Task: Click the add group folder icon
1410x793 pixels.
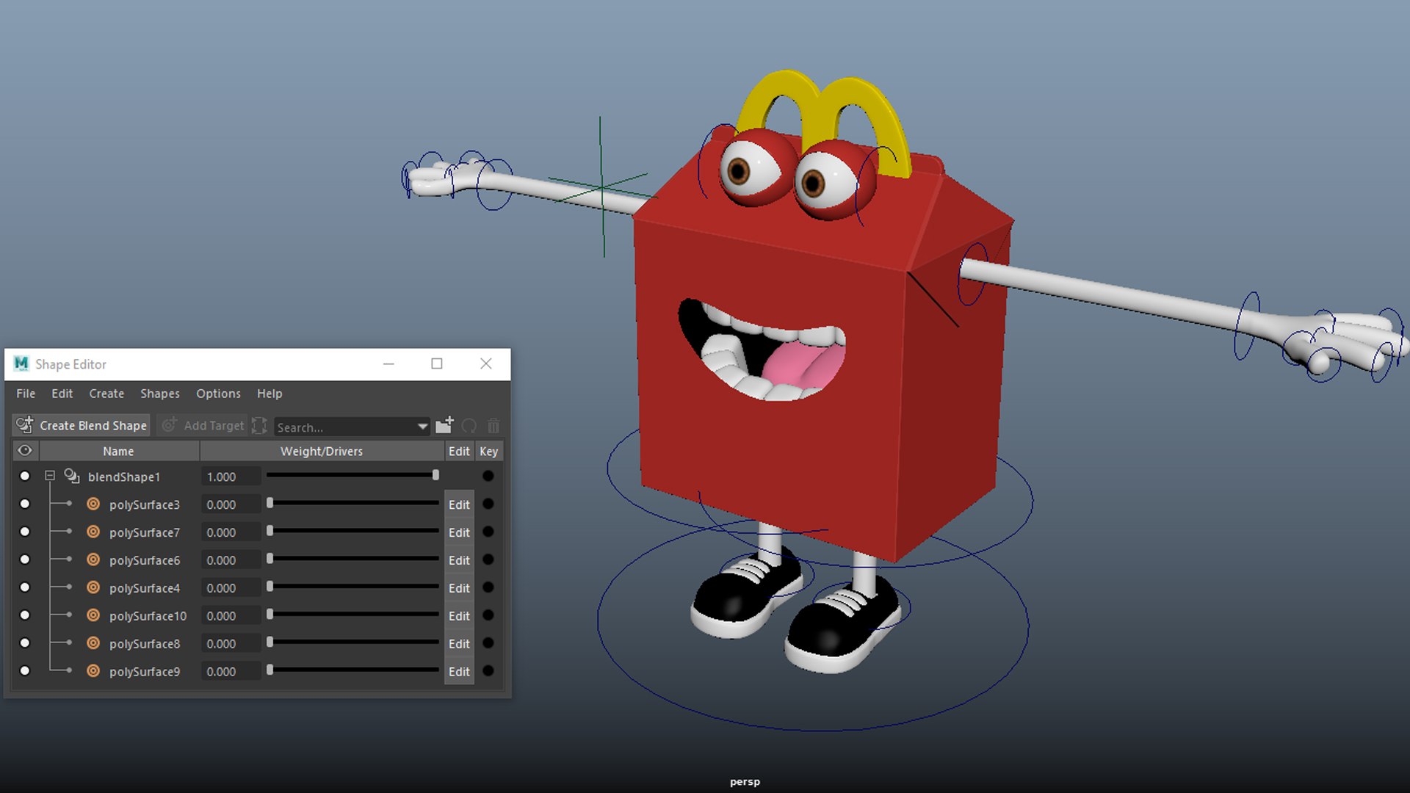Action: [x=444, y=425]
